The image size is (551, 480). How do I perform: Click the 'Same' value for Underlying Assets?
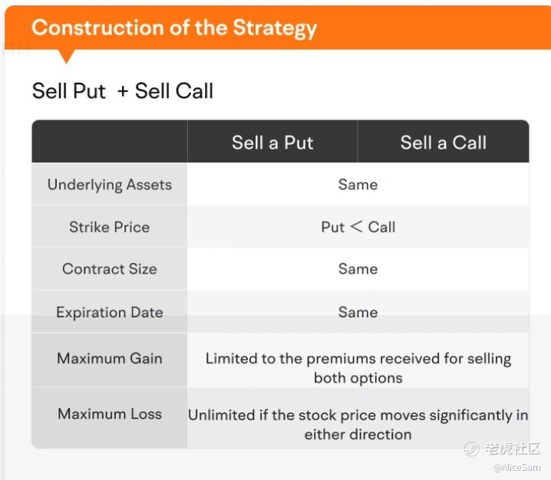(x=358, y=185)
